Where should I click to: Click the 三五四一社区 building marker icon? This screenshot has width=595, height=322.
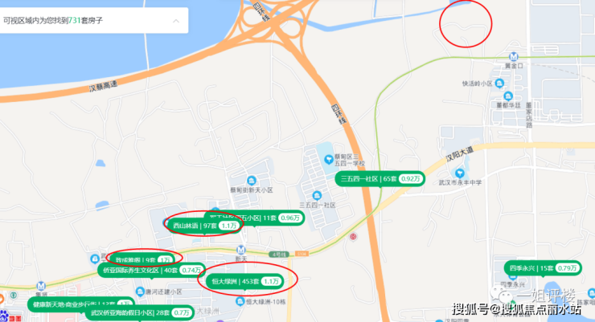tap(317, 195)
